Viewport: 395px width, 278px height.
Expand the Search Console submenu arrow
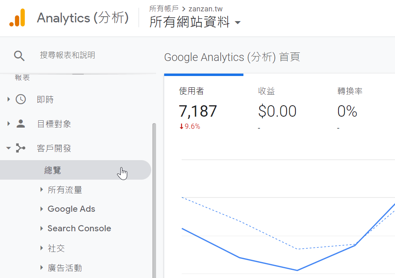pyautogui.click(x=41, y=228)
